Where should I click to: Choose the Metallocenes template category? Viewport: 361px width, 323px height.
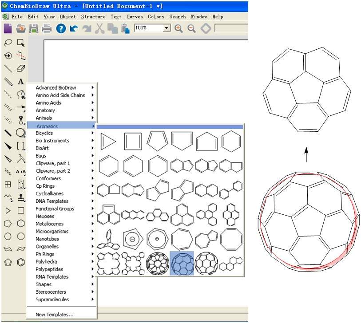[61, 224]
